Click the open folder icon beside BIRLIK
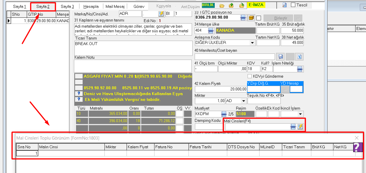Screen dimensions: 366x173 [x=222, y=6]
